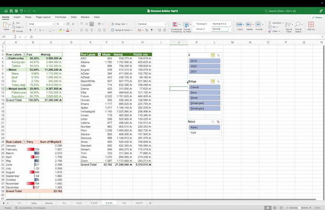Apply the yellow fill color
This screenshot has height=210, width=325.
tap(60, 30)
